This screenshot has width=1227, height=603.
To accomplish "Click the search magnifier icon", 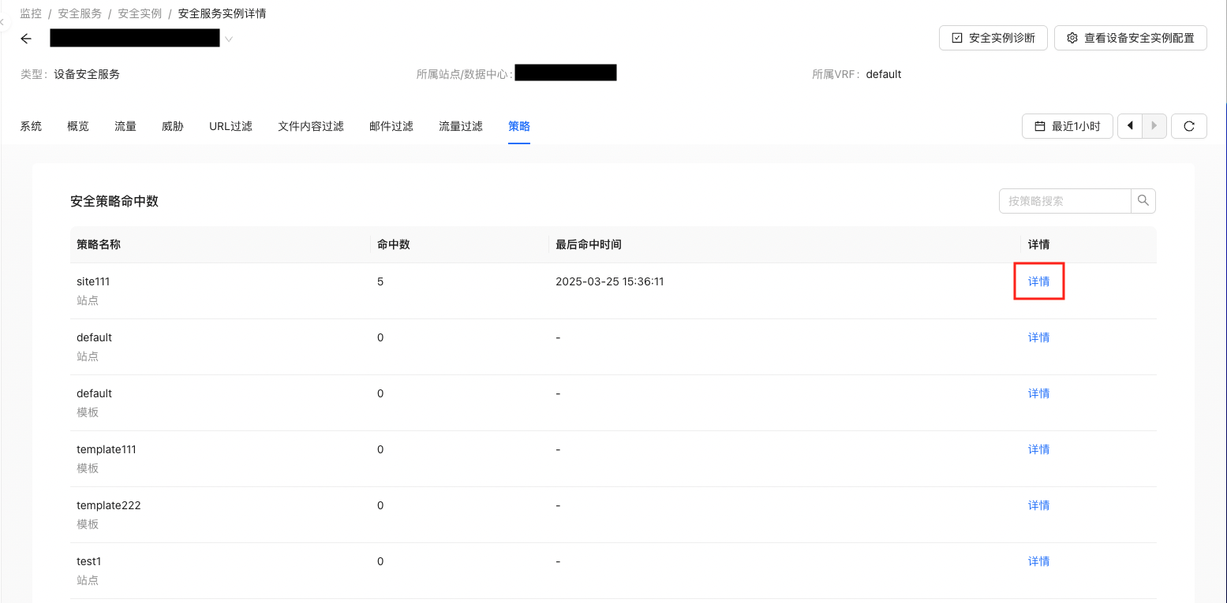I will click(x=1143, y=201).
